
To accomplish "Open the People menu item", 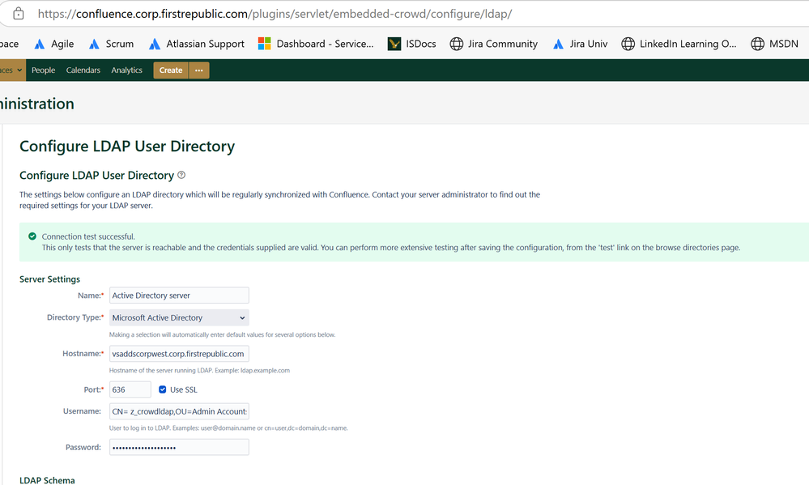I will (x=44, y=70).
